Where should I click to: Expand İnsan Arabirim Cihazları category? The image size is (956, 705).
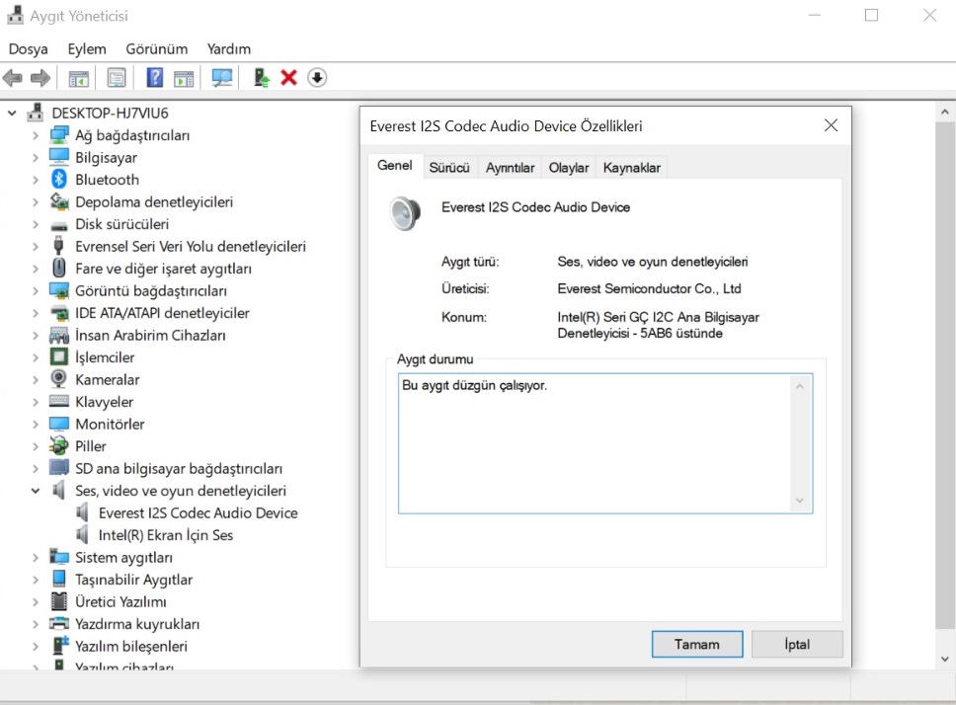tap(36, 335)
